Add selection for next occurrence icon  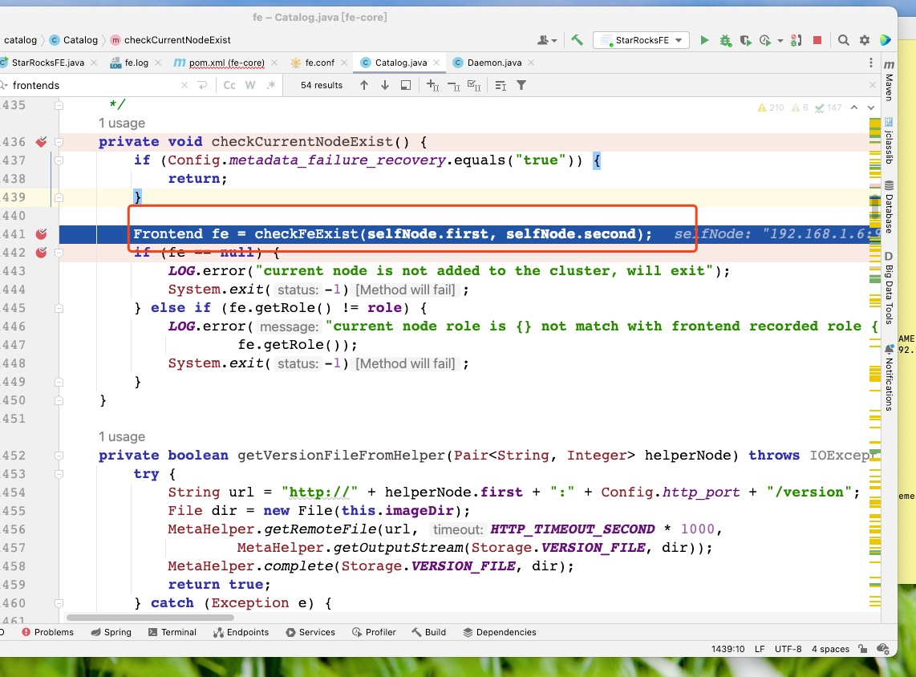coord(432,85)
